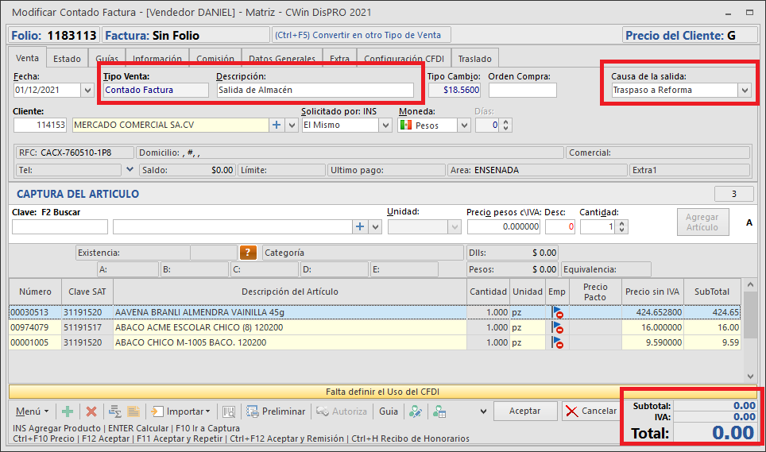Click the Descripción Salida de Almacén field
The image size is (766, 452).
tap(315, 91)
